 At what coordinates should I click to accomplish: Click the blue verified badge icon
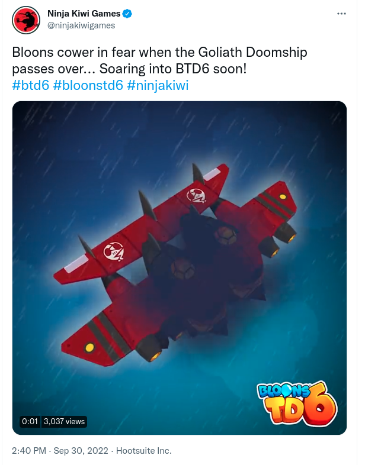click(127, 14)
